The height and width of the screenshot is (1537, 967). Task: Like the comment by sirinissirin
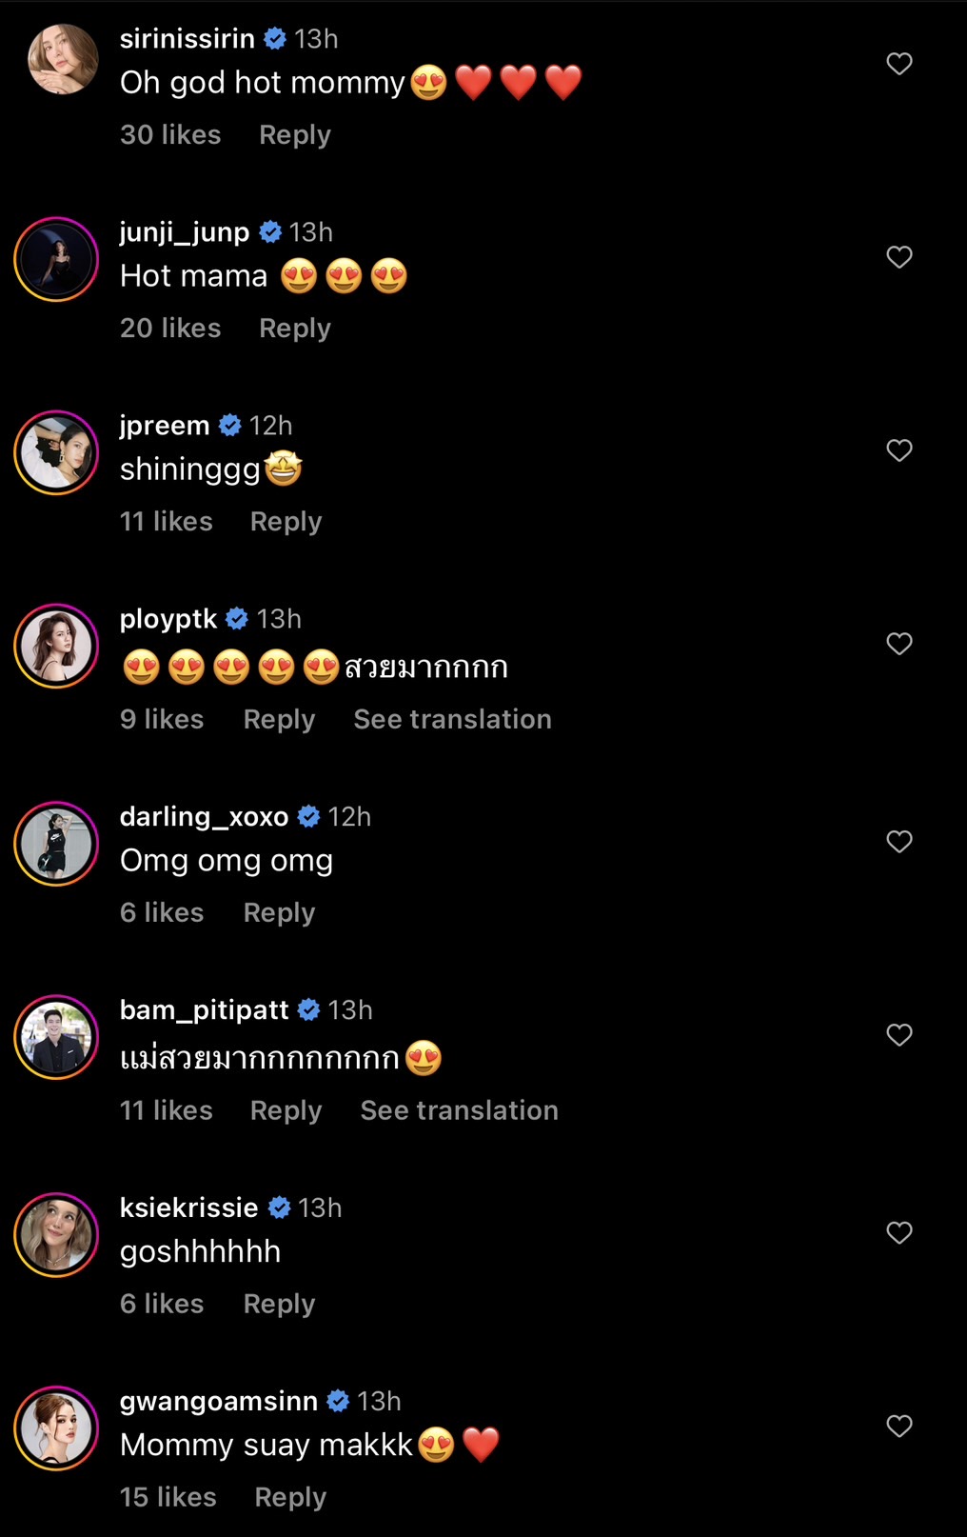[x=898, y=64]
